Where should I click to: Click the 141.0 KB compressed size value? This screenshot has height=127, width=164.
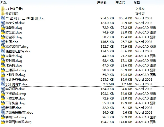[x=125, y=122]
